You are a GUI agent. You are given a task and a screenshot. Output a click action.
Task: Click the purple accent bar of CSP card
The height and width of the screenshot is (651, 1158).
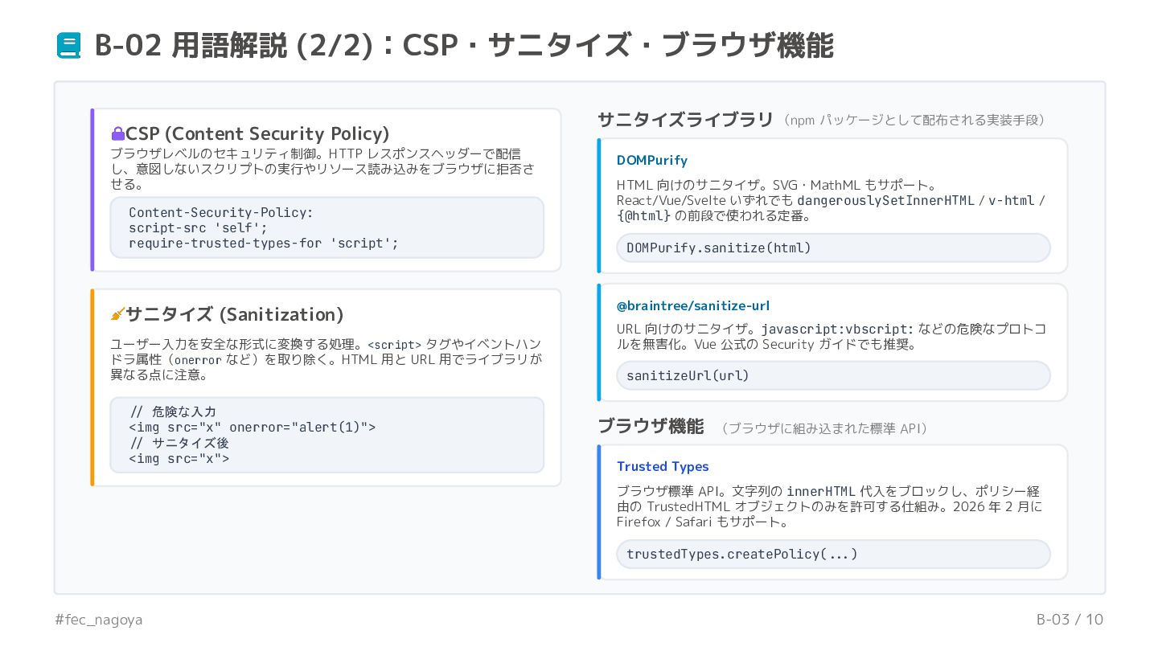(92, 190)
